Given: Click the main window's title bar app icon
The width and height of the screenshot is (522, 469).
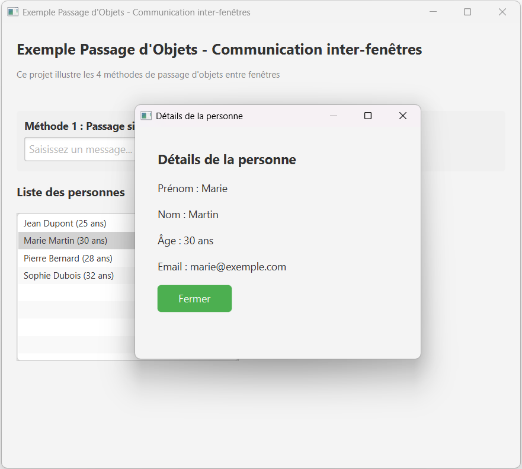Looking at the screenshot, I should click(x=12, y=12).
